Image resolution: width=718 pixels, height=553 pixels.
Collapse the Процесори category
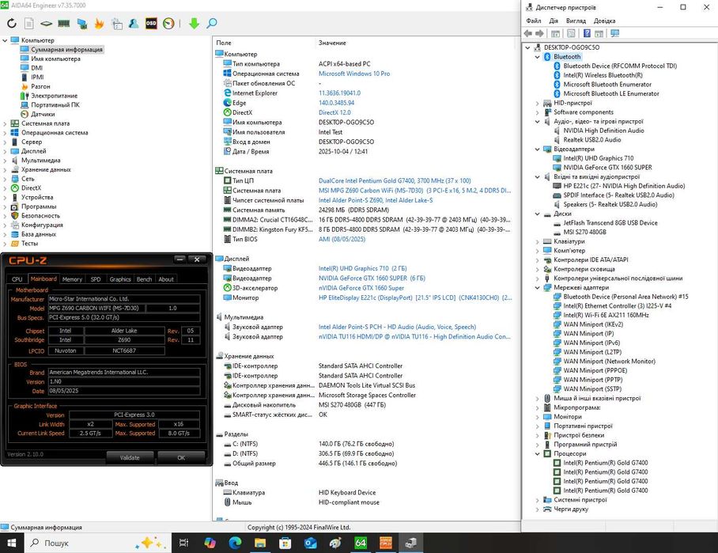[538, 454]
